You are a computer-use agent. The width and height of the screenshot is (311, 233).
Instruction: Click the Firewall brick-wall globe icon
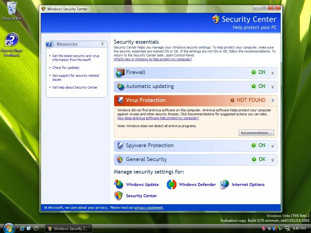(x=120, y=73)
